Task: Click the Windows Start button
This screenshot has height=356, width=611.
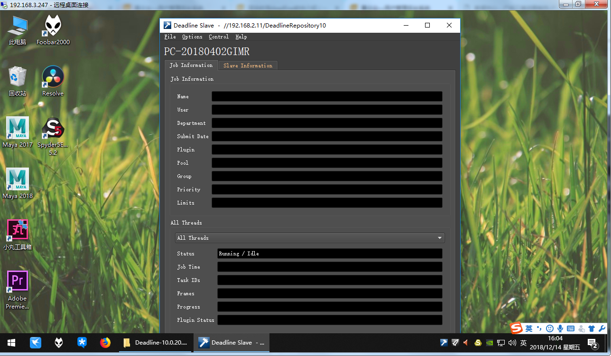Action: (x=11, y=342)
